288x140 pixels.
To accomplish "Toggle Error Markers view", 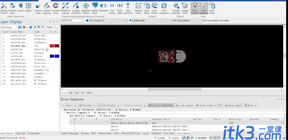I will [x=204, y=8].
